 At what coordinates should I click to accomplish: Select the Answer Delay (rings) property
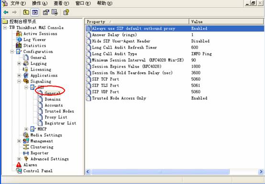[x=175, y=35]
